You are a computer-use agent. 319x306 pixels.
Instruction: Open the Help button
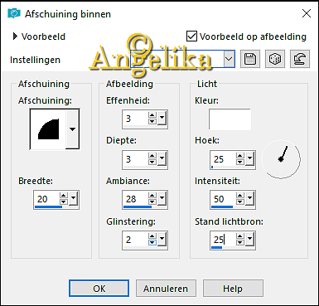click(233, 289)
